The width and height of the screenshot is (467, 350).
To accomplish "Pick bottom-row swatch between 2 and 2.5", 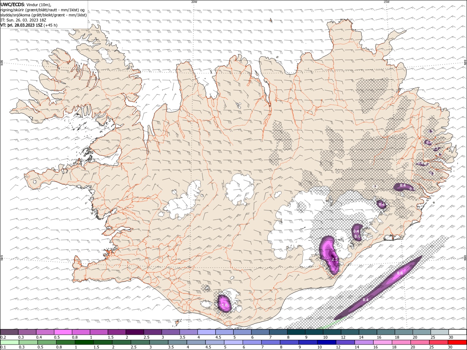I will [x=121, y=342].
